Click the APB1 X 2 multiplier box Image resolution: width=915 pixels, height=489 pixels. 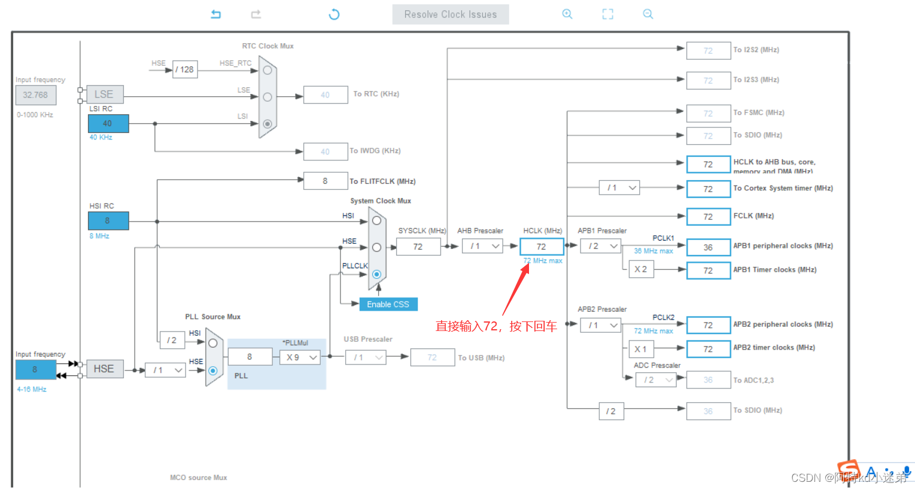click(641, 269)
